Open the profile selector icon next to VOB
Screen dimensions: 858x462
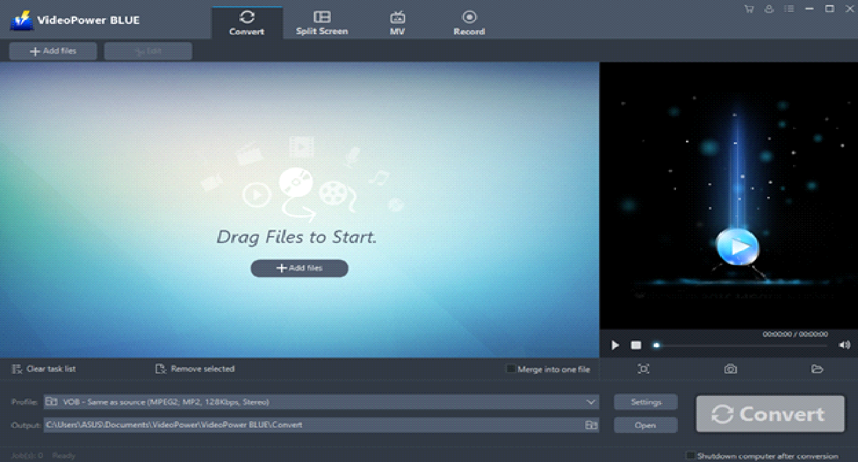coord(51,402)
